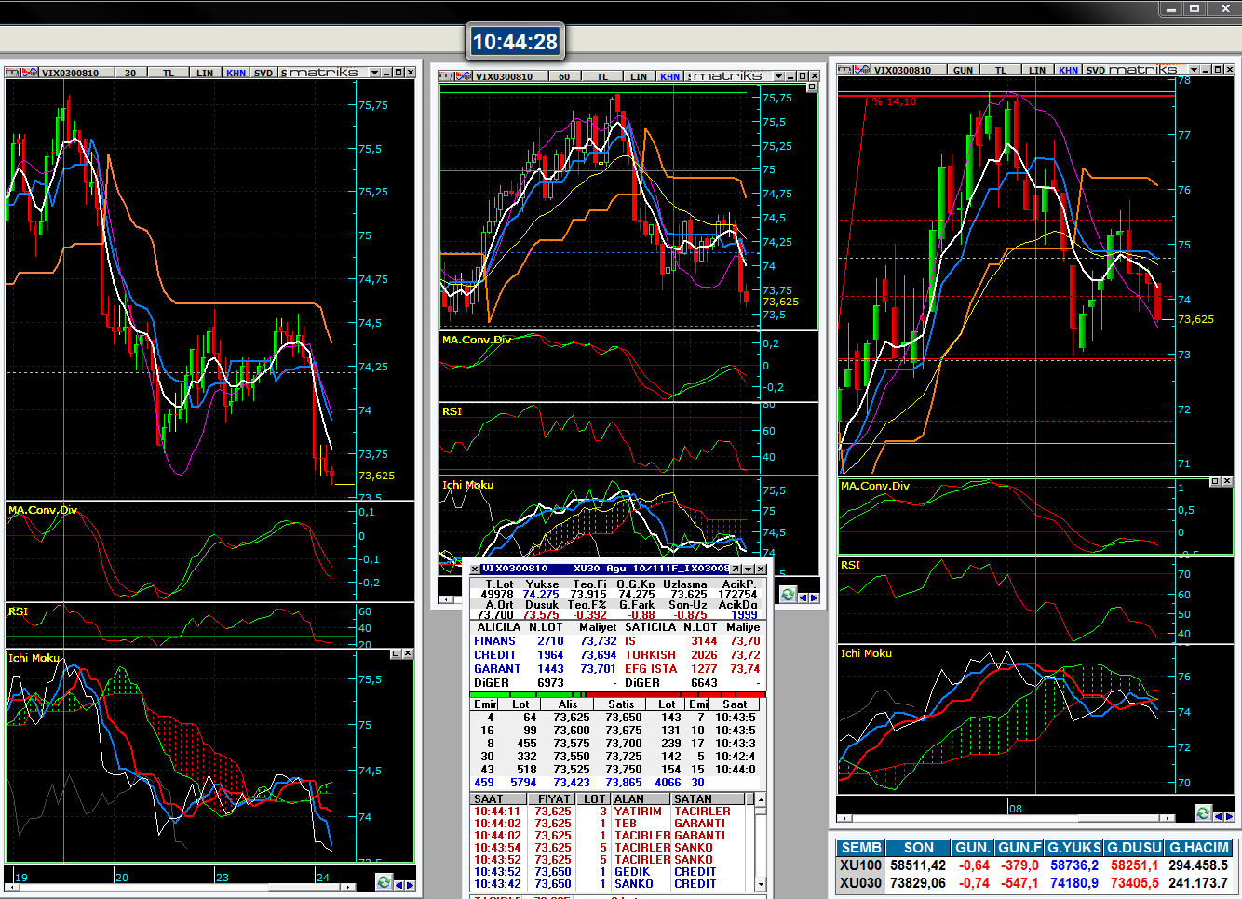
Task: Click the pin arrow icon in the order book title
Action: click(736, 569)
